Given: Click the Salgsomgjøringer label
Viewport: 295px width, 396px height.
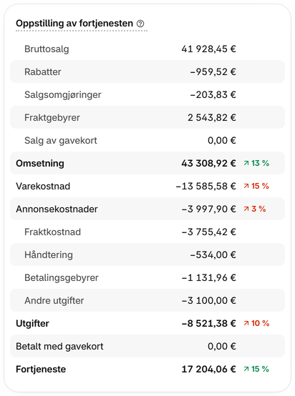Looking at the screenshot, I should 63,94.
